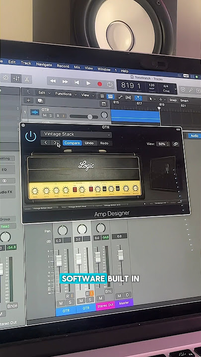Click the Compare button
This screenshot has width=201, height=357.
tap(72, 143)
